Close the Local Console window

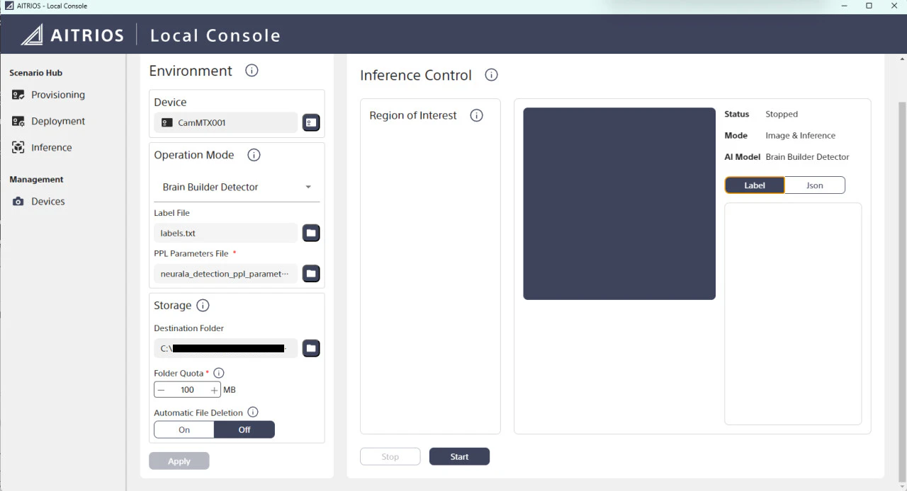[894, 6]
